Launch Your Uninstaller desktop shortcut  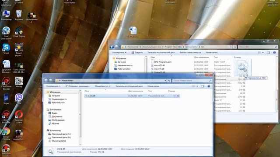tap(6, 33)
